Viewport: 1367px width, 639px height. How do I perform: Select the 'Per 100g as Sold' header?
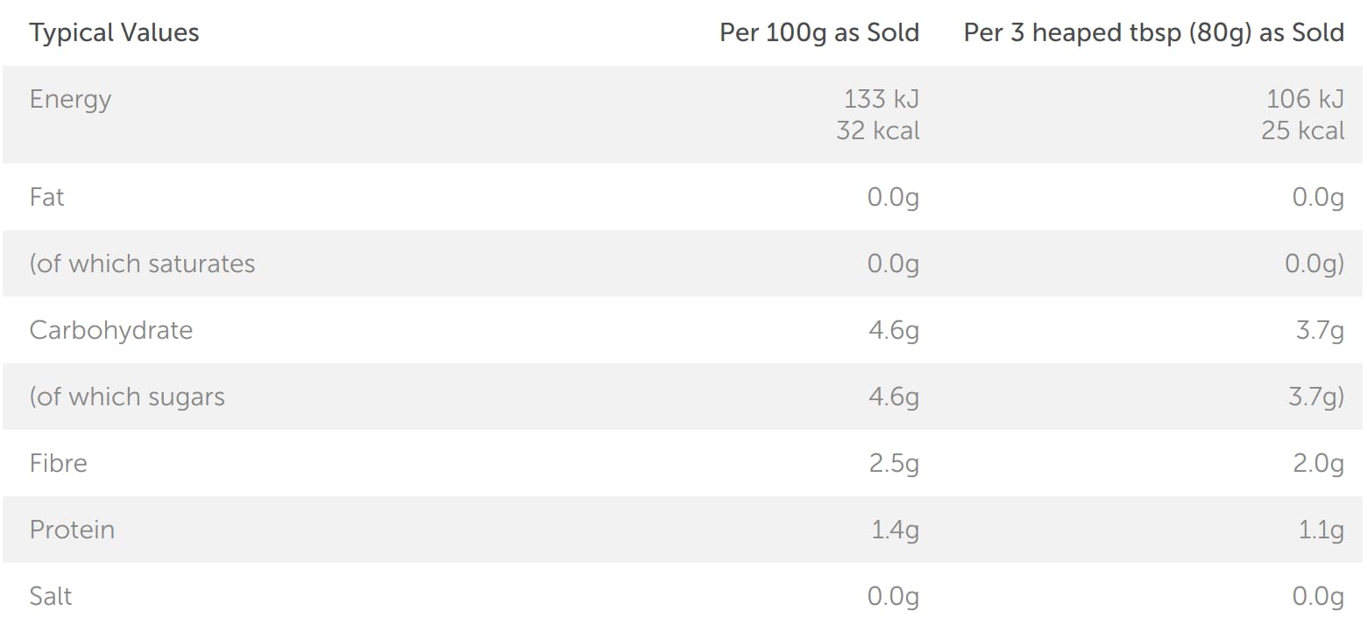(x=818, y=33)
